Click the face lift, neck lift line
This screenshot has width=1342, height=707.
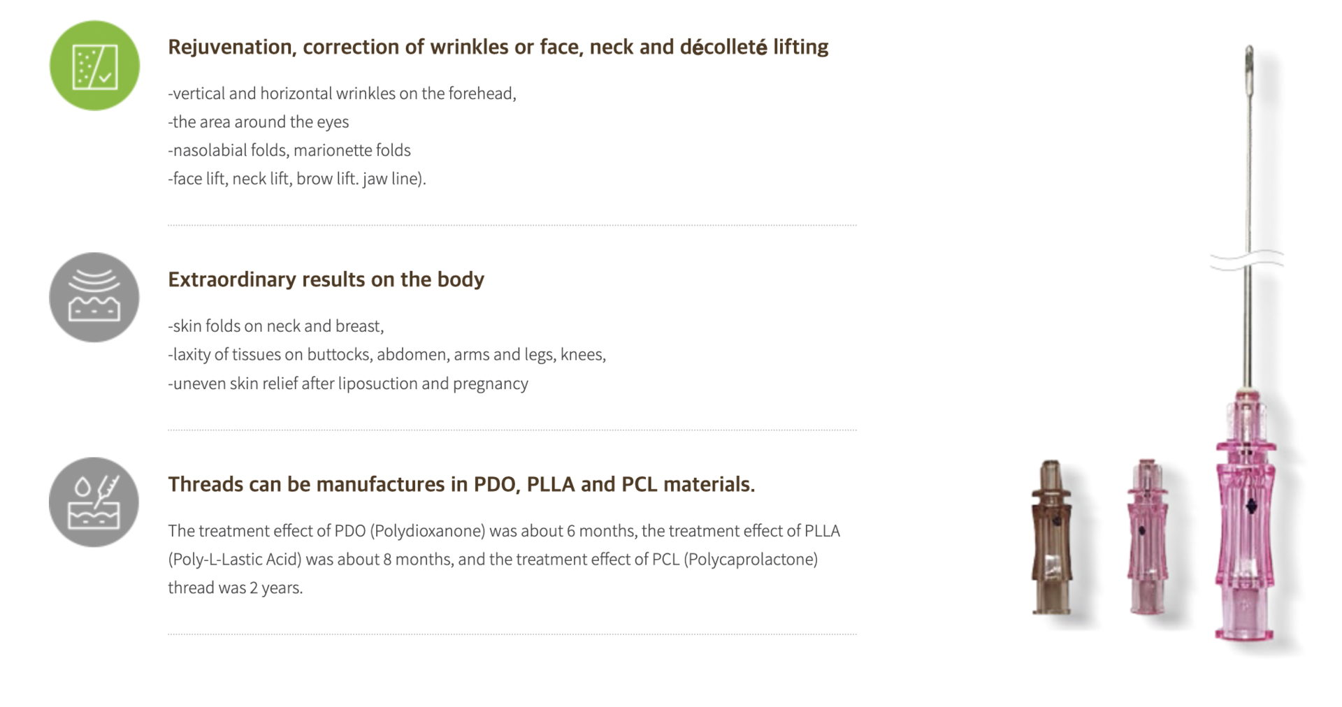[x=297, y=179]
